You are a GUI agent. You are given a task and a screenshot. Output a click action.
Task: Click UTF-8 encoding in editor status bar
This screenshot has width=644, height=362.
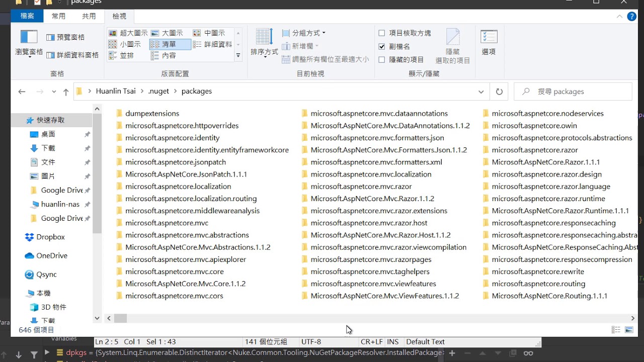pyautogui.click(x=311, y=342)
